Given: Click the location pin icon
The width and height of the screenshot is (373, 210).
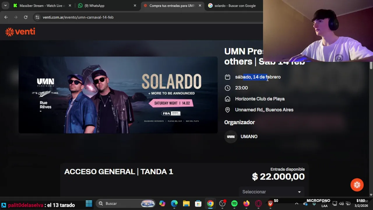Looking at the screenshot, I should (228, 110).
